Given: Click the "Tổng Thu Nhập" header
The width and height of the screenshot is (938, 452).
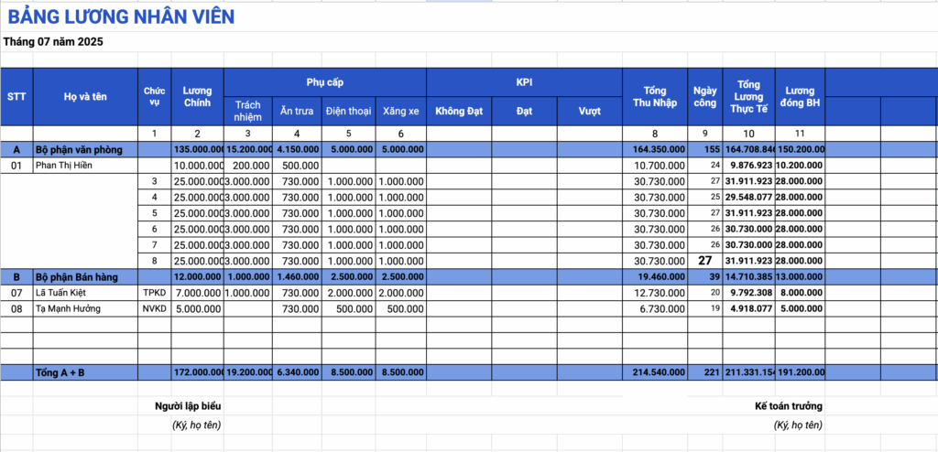Looking at the screenshot, I should point(654,96).
